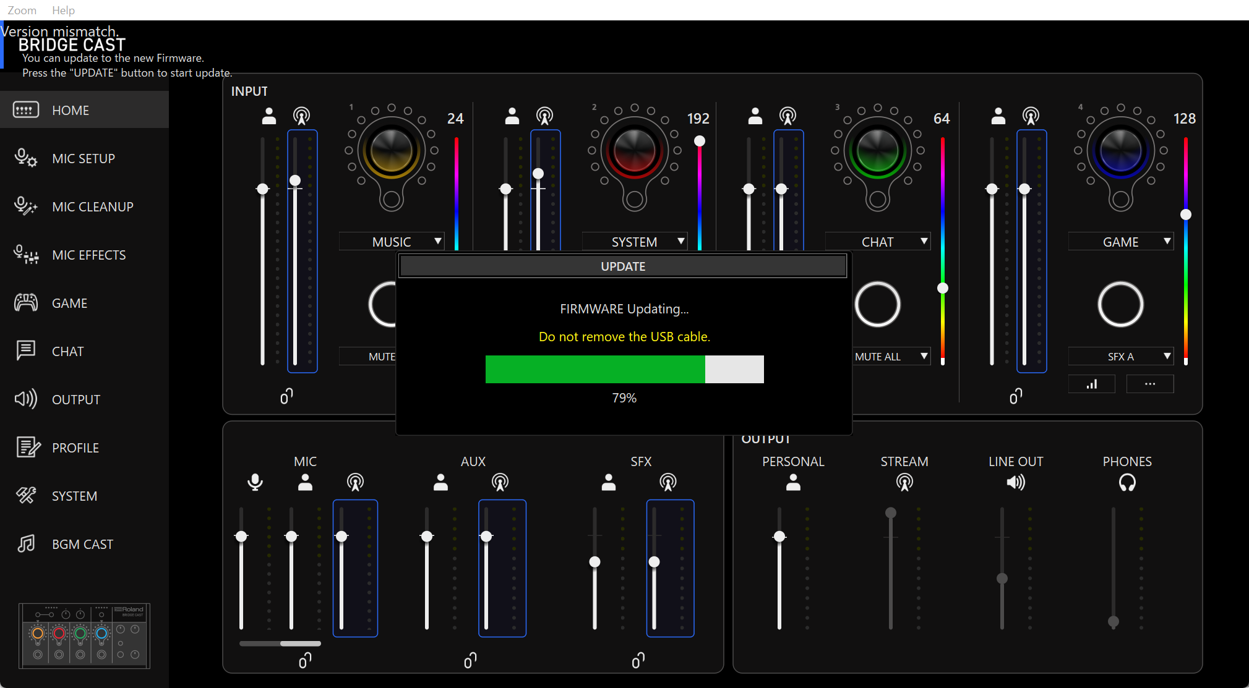Click the round button under GAME channel
The height and width of the screenshot is (688, 1249).
click(1120, 304)
